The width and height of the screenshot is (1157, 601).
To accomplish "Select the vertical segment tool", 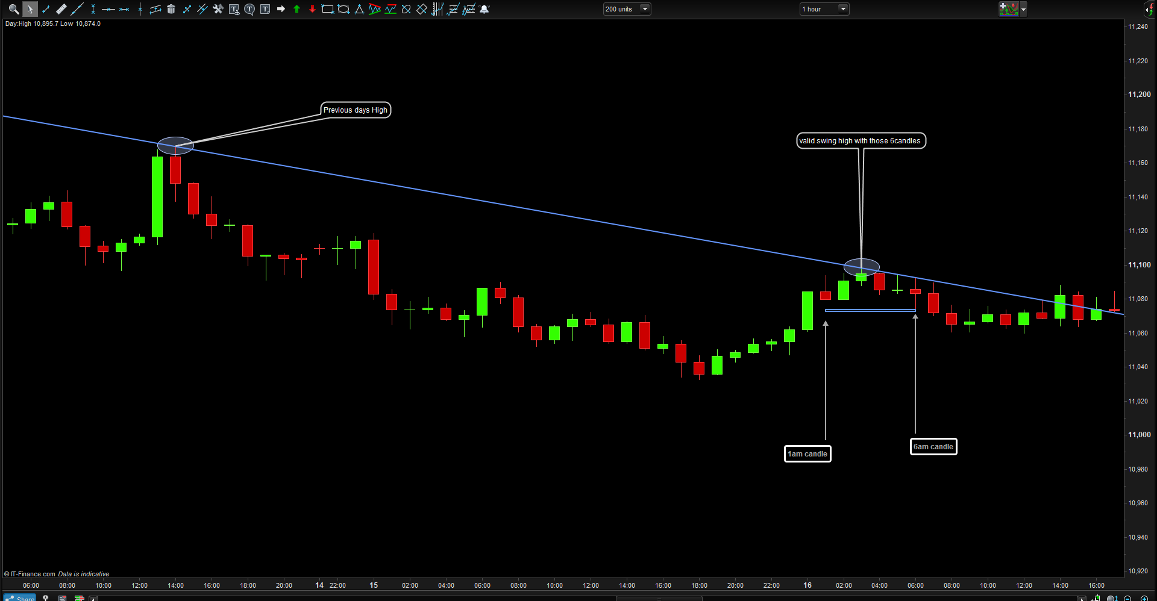I will click(x=93, y=9).
